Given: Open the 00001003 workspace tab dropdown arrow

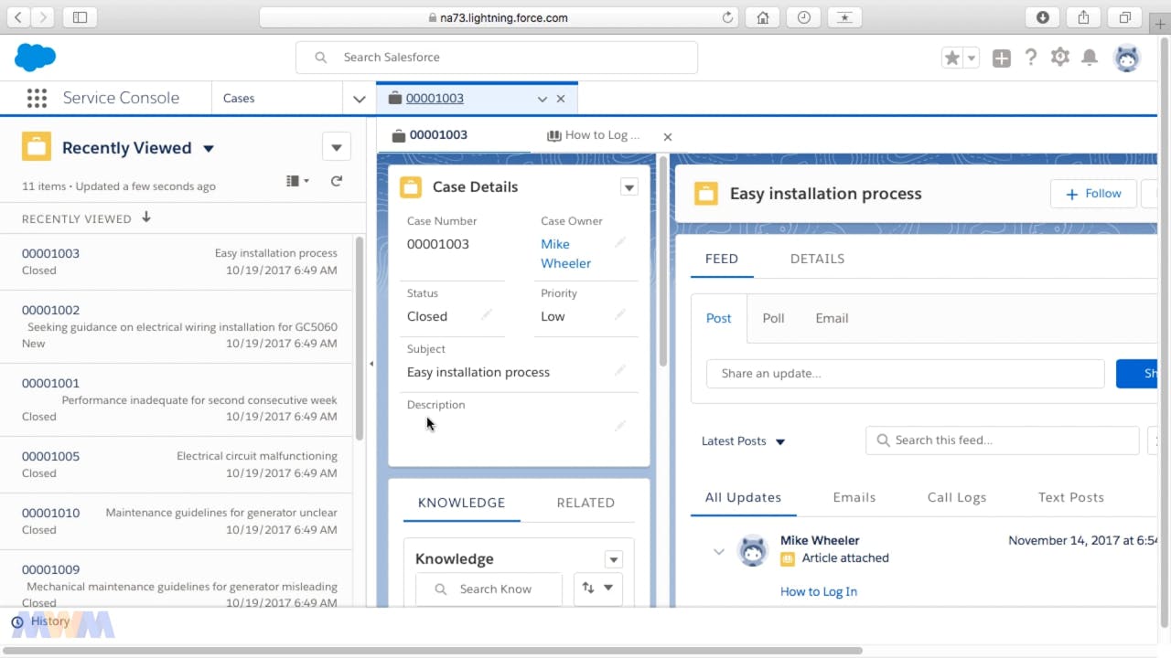Looking at the screenshot, I should point(543,99).
